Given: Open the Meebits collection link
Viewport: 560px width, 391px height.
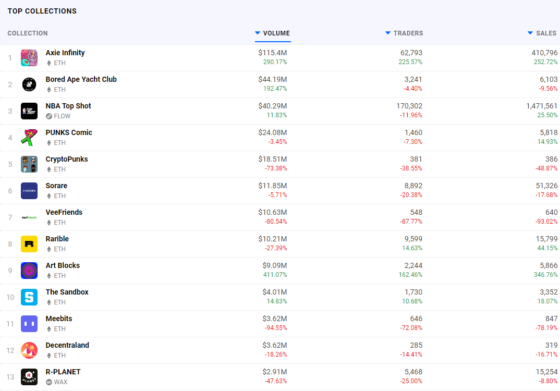Looking at the screenshot, I should (x=59, y=319).
